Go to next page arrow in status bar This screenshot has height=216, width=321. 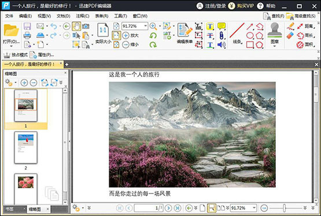pos(168,208)
